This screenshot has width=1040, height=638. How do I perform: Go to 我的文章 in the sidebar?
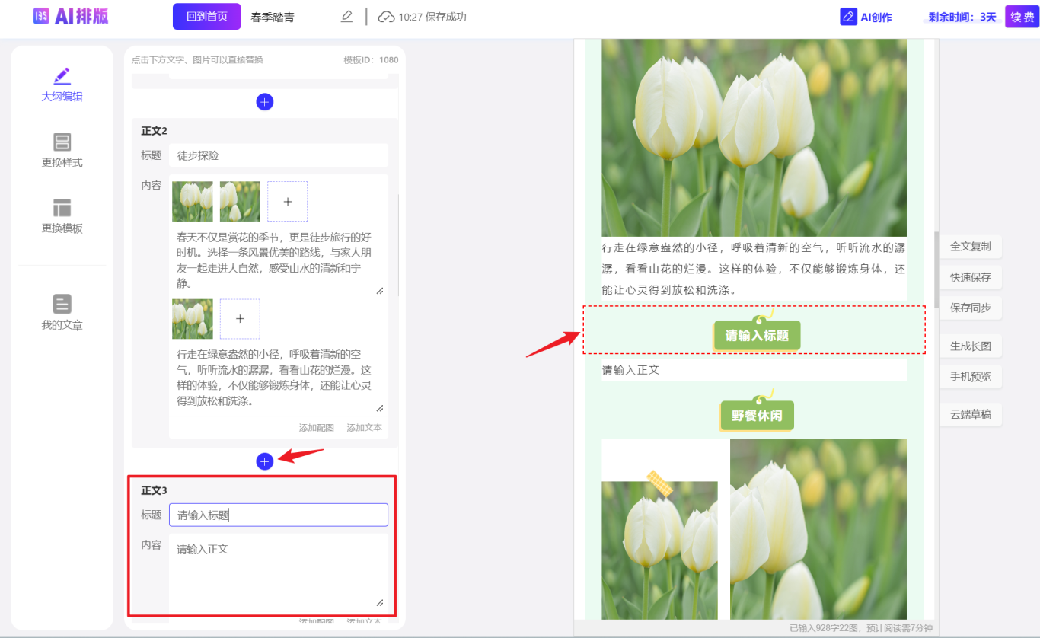click(62, 313)
